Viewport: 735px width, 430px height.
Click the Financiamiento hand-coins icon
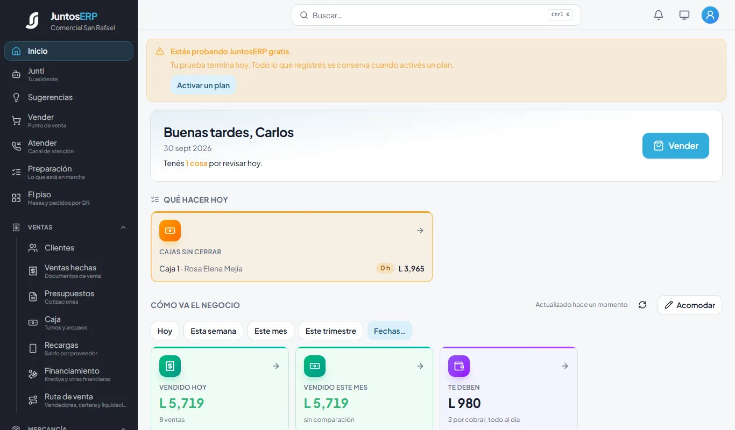coord(33,374)
